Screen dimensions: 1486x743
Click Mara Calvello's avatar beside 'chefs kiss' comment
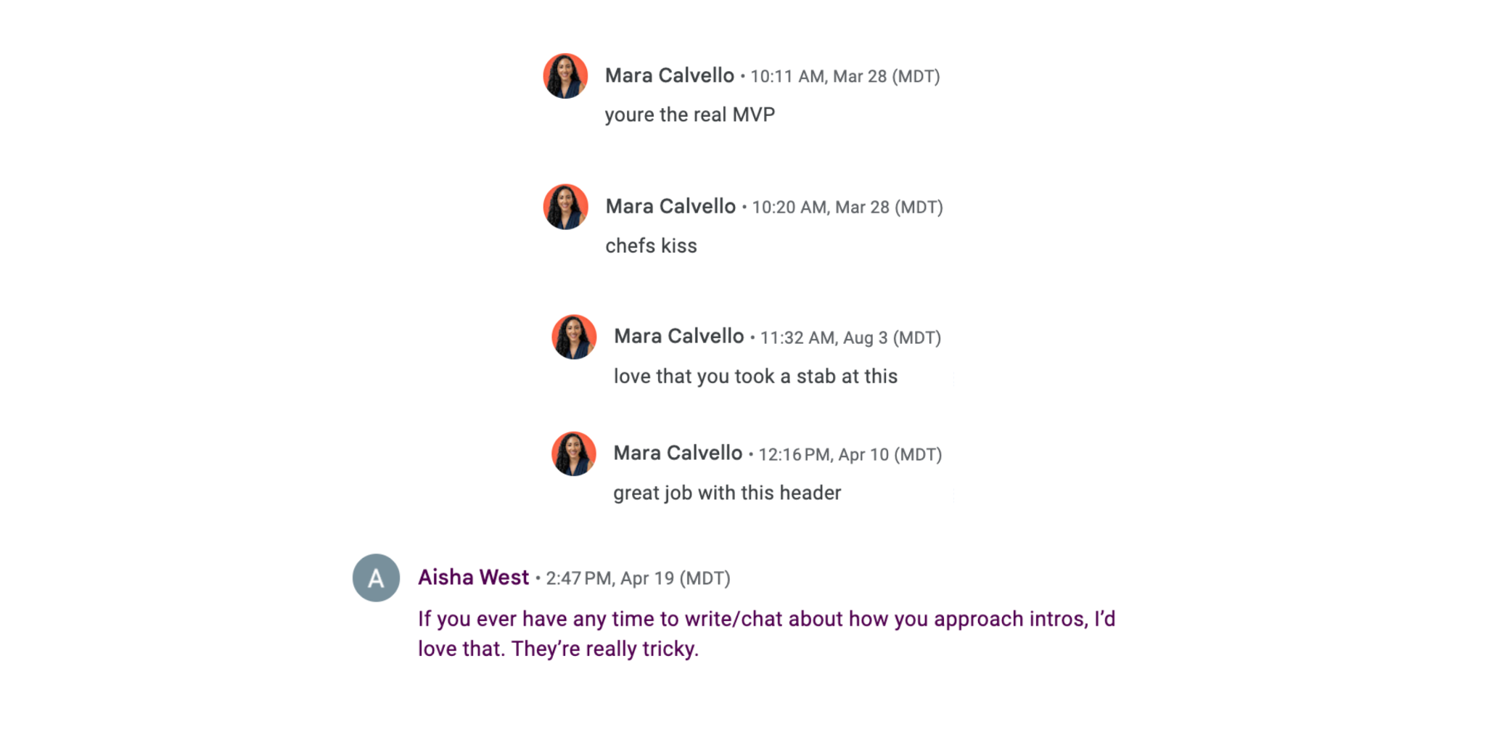[565, 207]
